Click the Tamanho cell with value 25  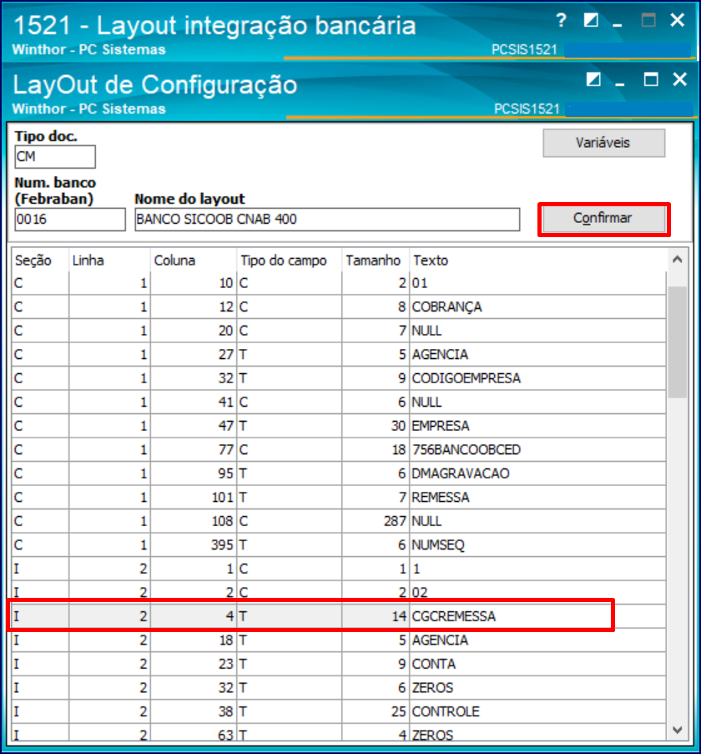coord(376,711)
